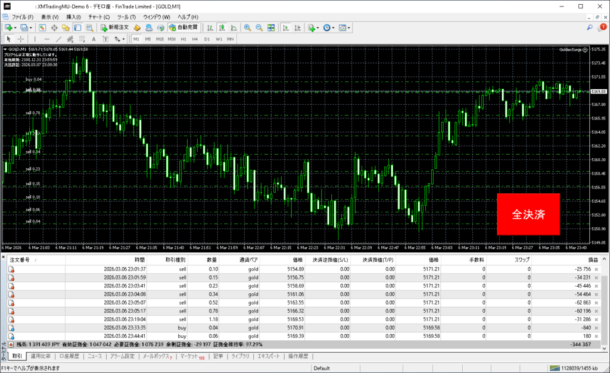Click the tile windows icon
610x373 pixels.
271,28
